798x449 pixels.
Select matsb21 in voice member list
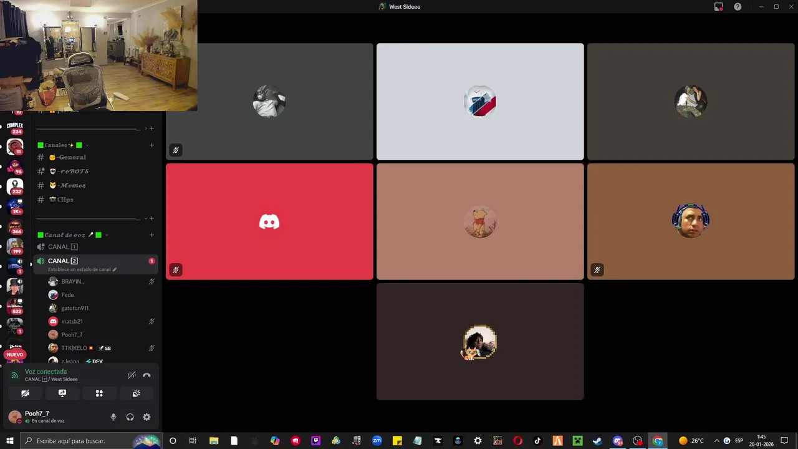[102, 322]
